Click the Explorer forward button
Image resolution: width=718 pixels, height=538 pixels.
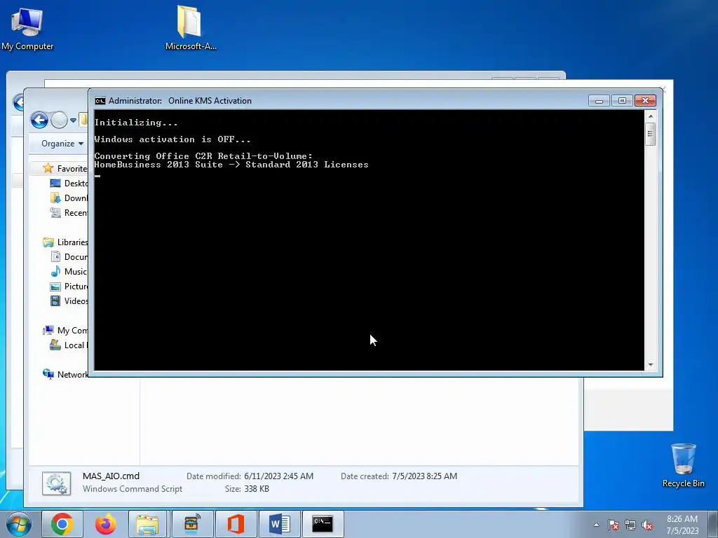59,120
